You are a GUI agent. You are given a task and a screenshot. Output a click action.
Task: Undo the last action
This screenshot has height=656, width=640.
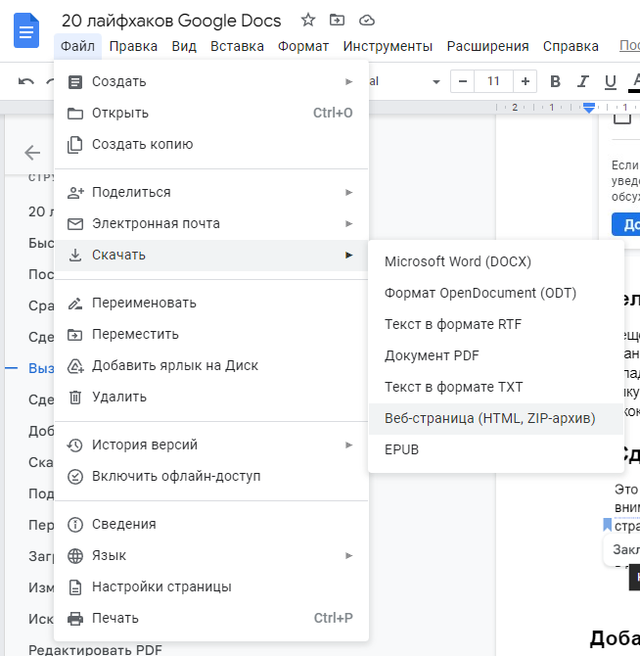click(x=25, y=81)
